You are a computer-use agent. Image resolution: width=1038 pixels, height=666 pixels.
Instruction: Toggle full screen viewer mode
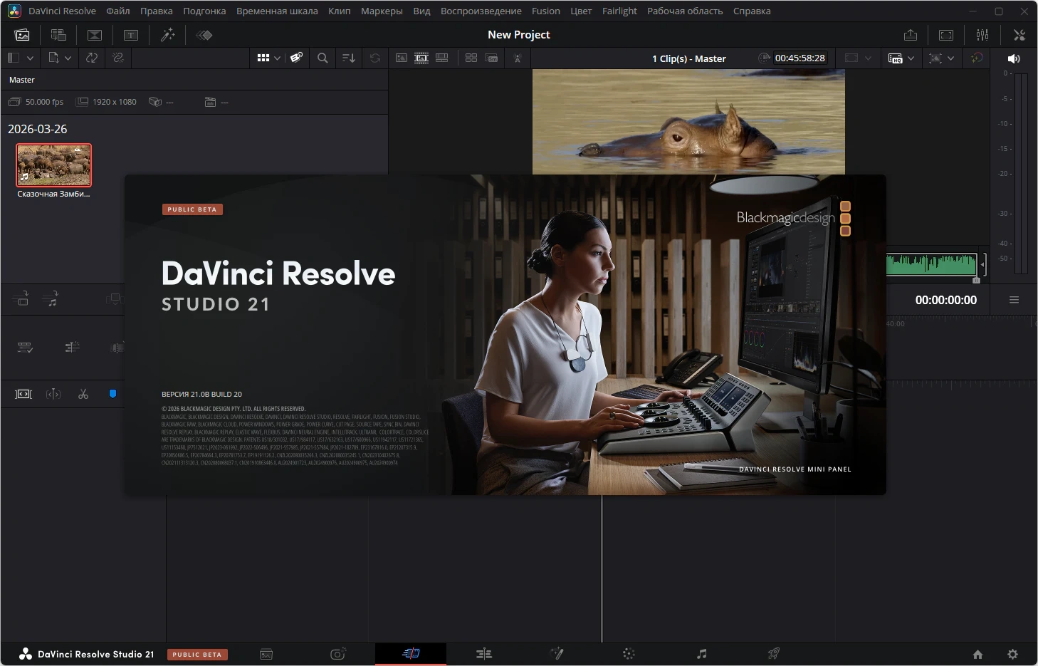(946, 35)
